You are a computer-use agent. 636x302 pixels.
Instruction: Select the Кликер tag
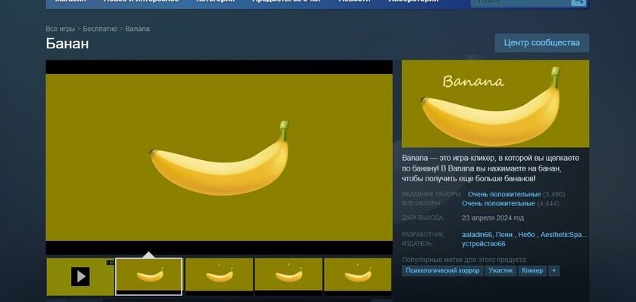[x=532, y=270]
